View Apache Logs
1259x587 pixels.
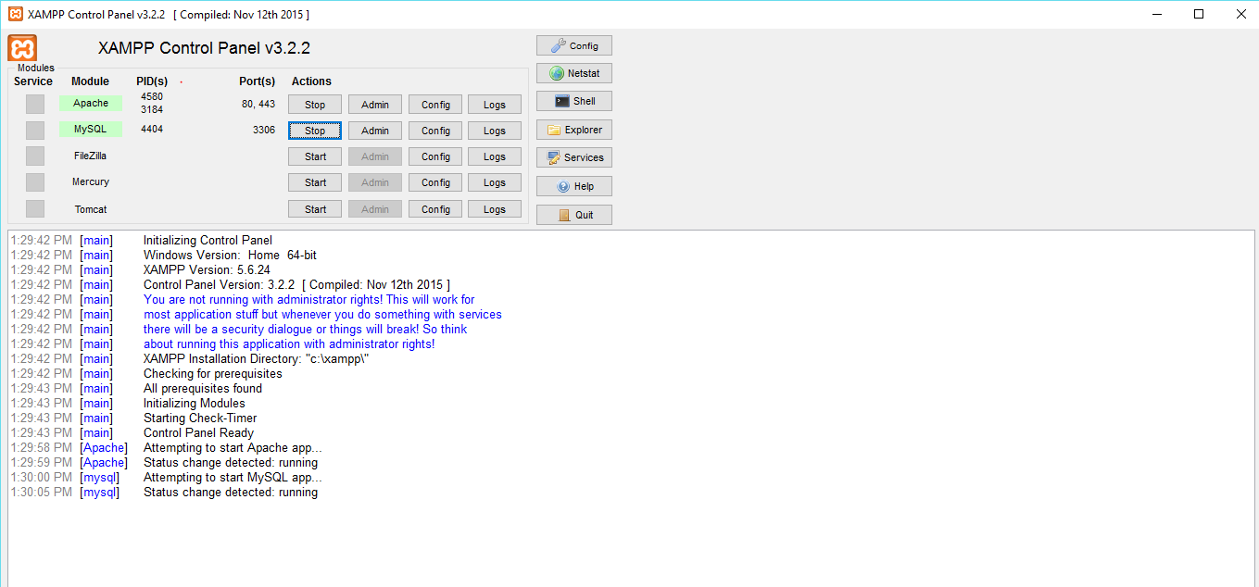pyautogui.click(x=494, y=104)
